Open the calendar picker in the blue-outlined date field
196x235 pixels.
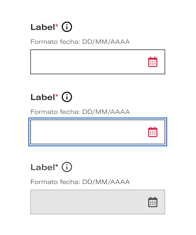pos(153,132)
